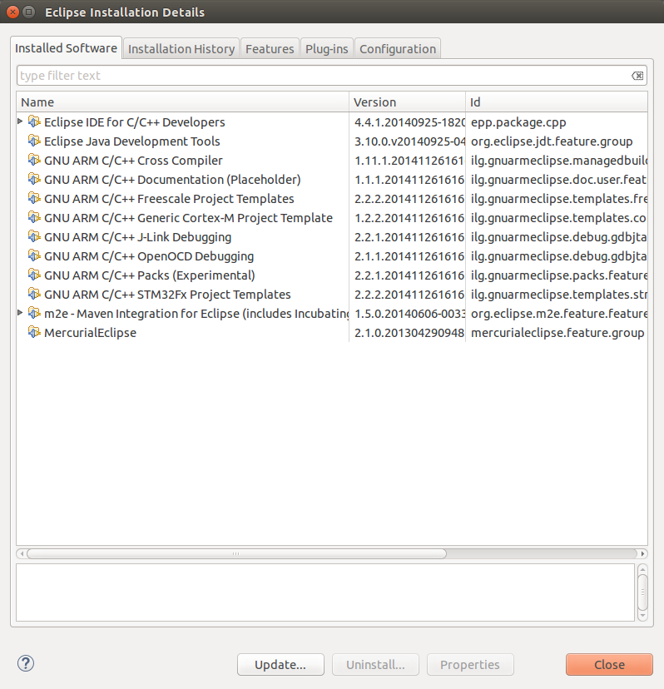
Task: Click the MercurialEclipse feature icon
Action: [x=34, y=333]
